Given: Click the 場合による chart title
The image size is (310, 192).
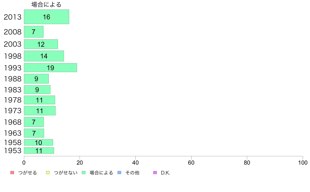Looking at the screenshot, I should coord(46,4).
